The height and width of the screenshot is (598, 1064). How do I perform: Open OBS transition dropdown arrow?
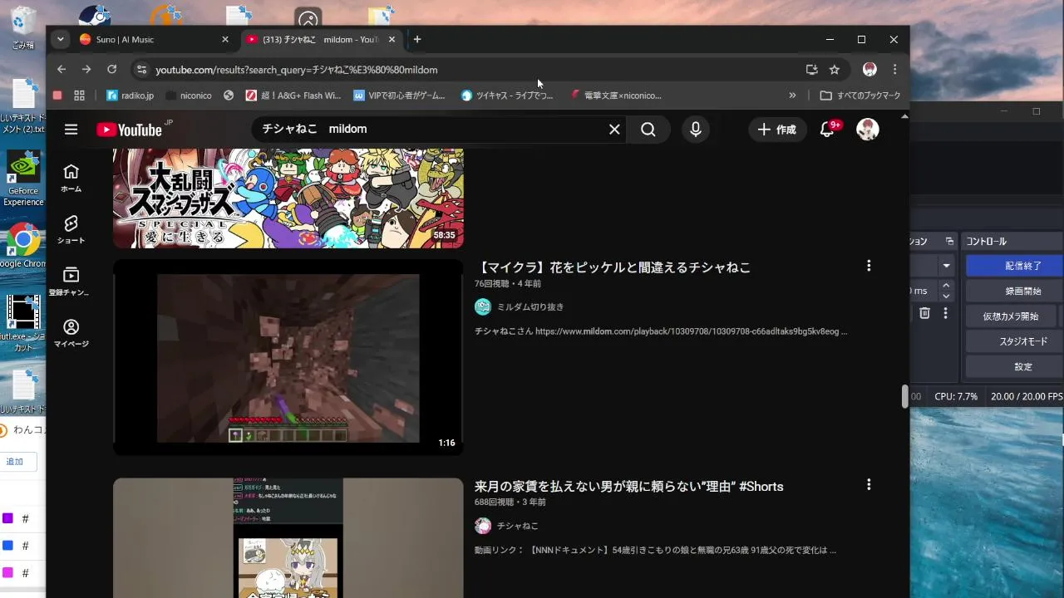click(946, 266)
